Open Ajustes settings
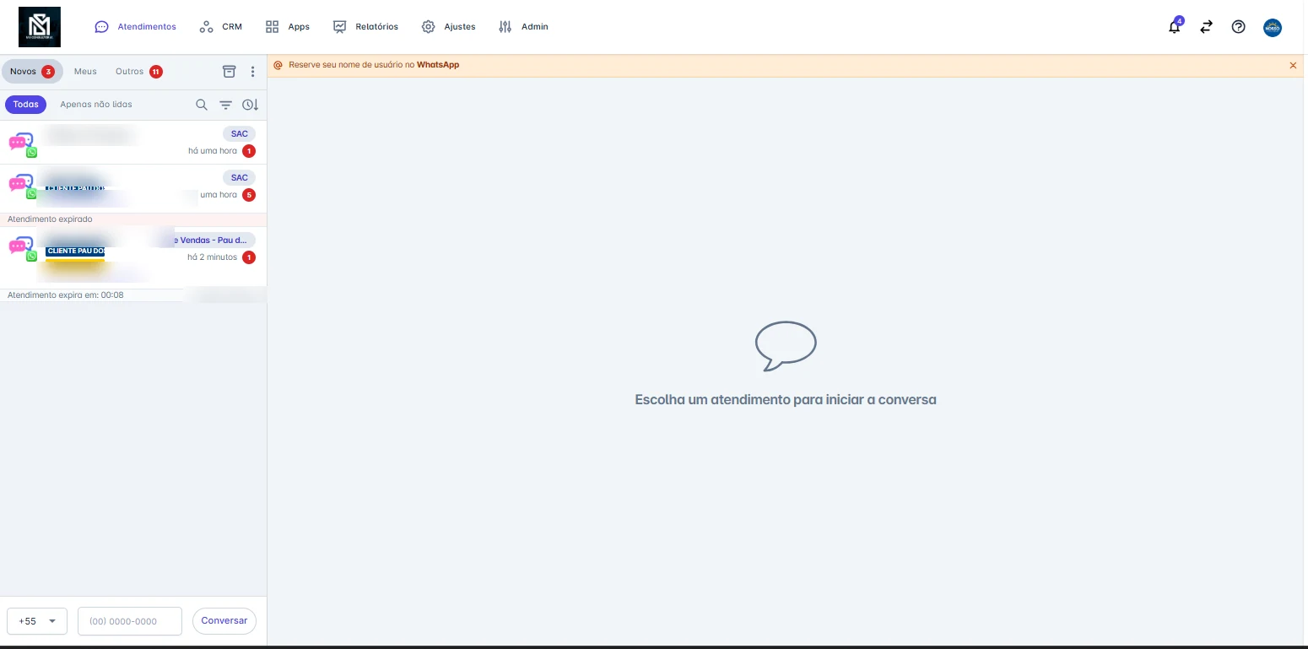 (449, 27)
